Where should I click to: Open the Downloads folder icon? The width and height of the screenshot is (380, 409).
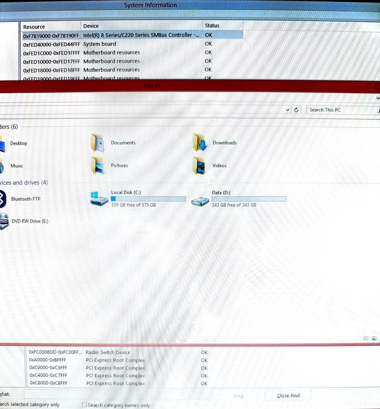tap(200, 142)
